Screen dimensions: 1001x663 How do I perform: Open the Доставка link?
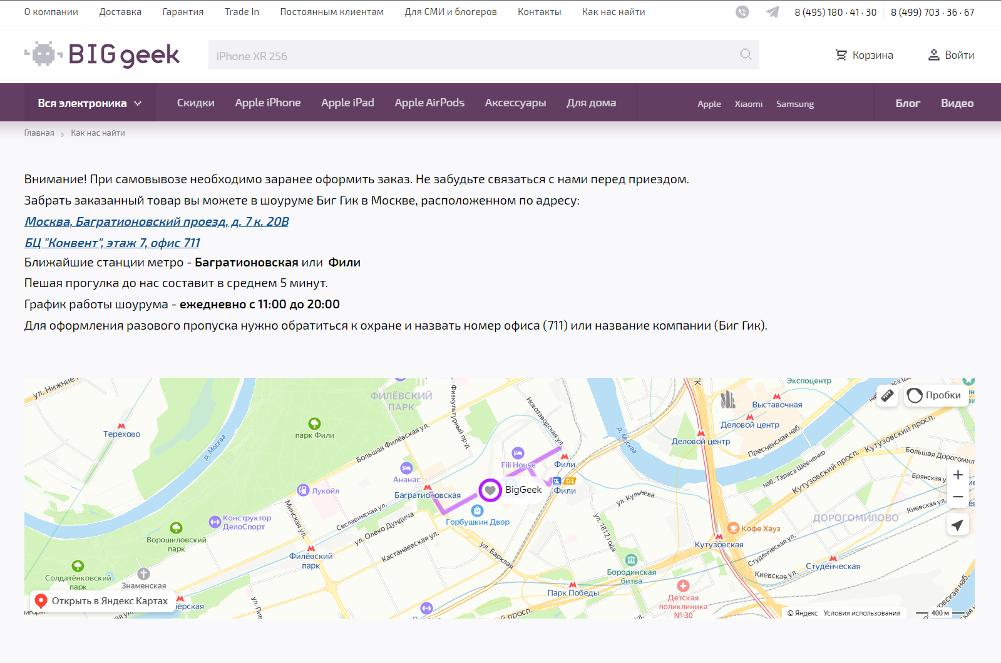(120, 12)
